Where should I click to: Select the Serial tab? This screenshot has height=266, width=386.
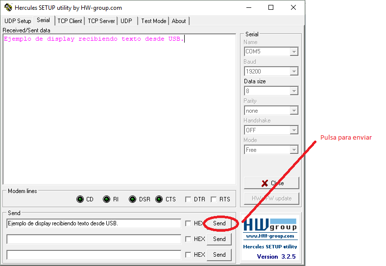(x=43, y=20)
